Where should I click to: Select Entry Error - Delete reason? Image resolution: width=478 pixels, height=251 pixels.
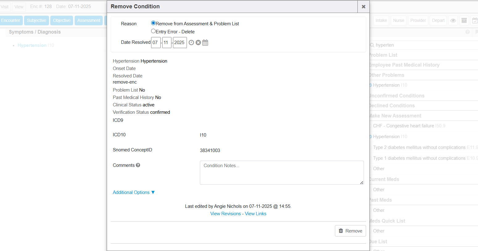(153, 31)
